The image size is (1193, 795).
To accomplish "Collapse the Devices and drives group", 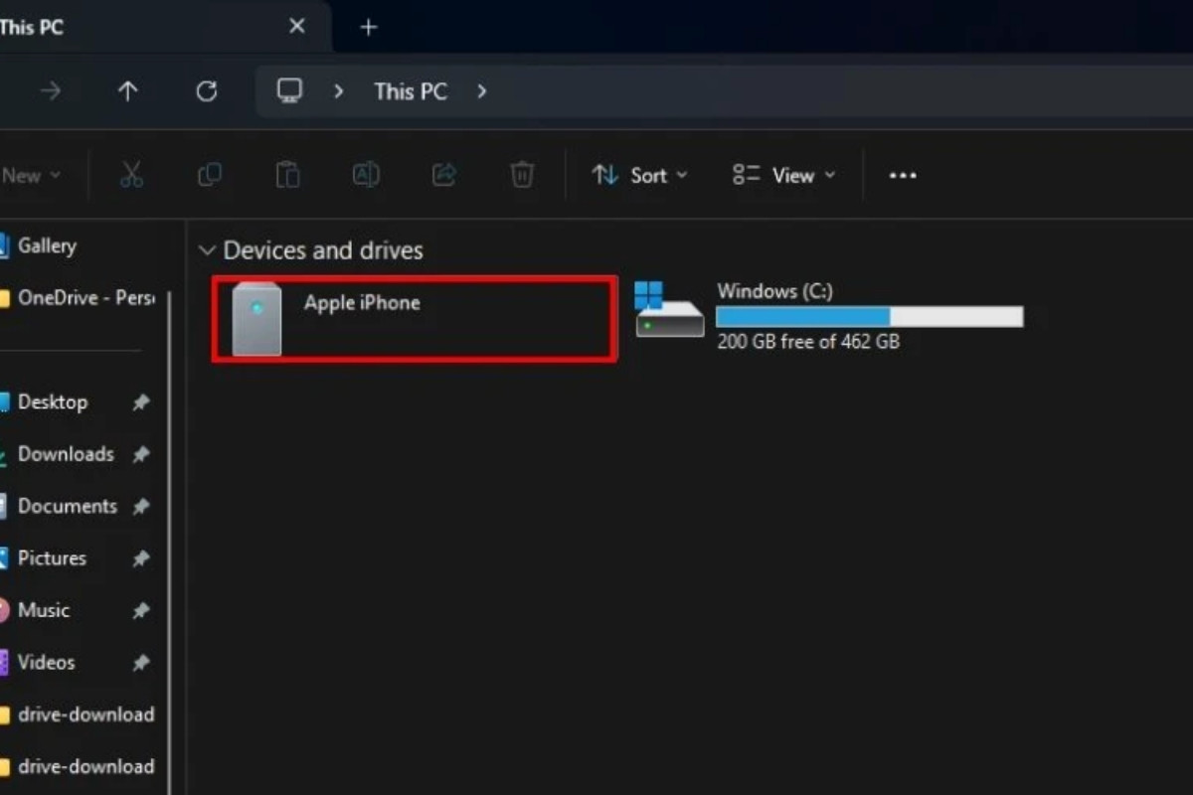I will (207, 251).
